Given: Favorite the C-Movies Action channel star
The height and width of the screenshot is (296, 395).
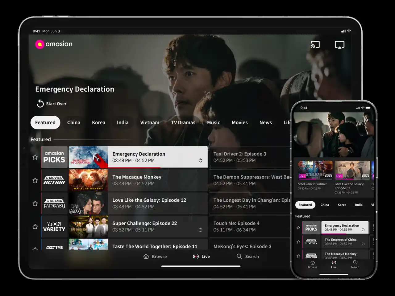Looking at the screenshot, I should pyautogui.click(x=35, y=180).
